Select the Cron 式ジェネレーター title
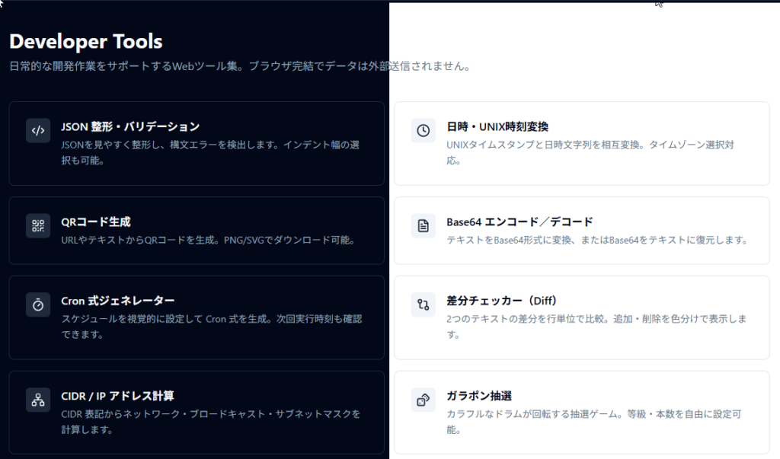 tap(118, 301)
